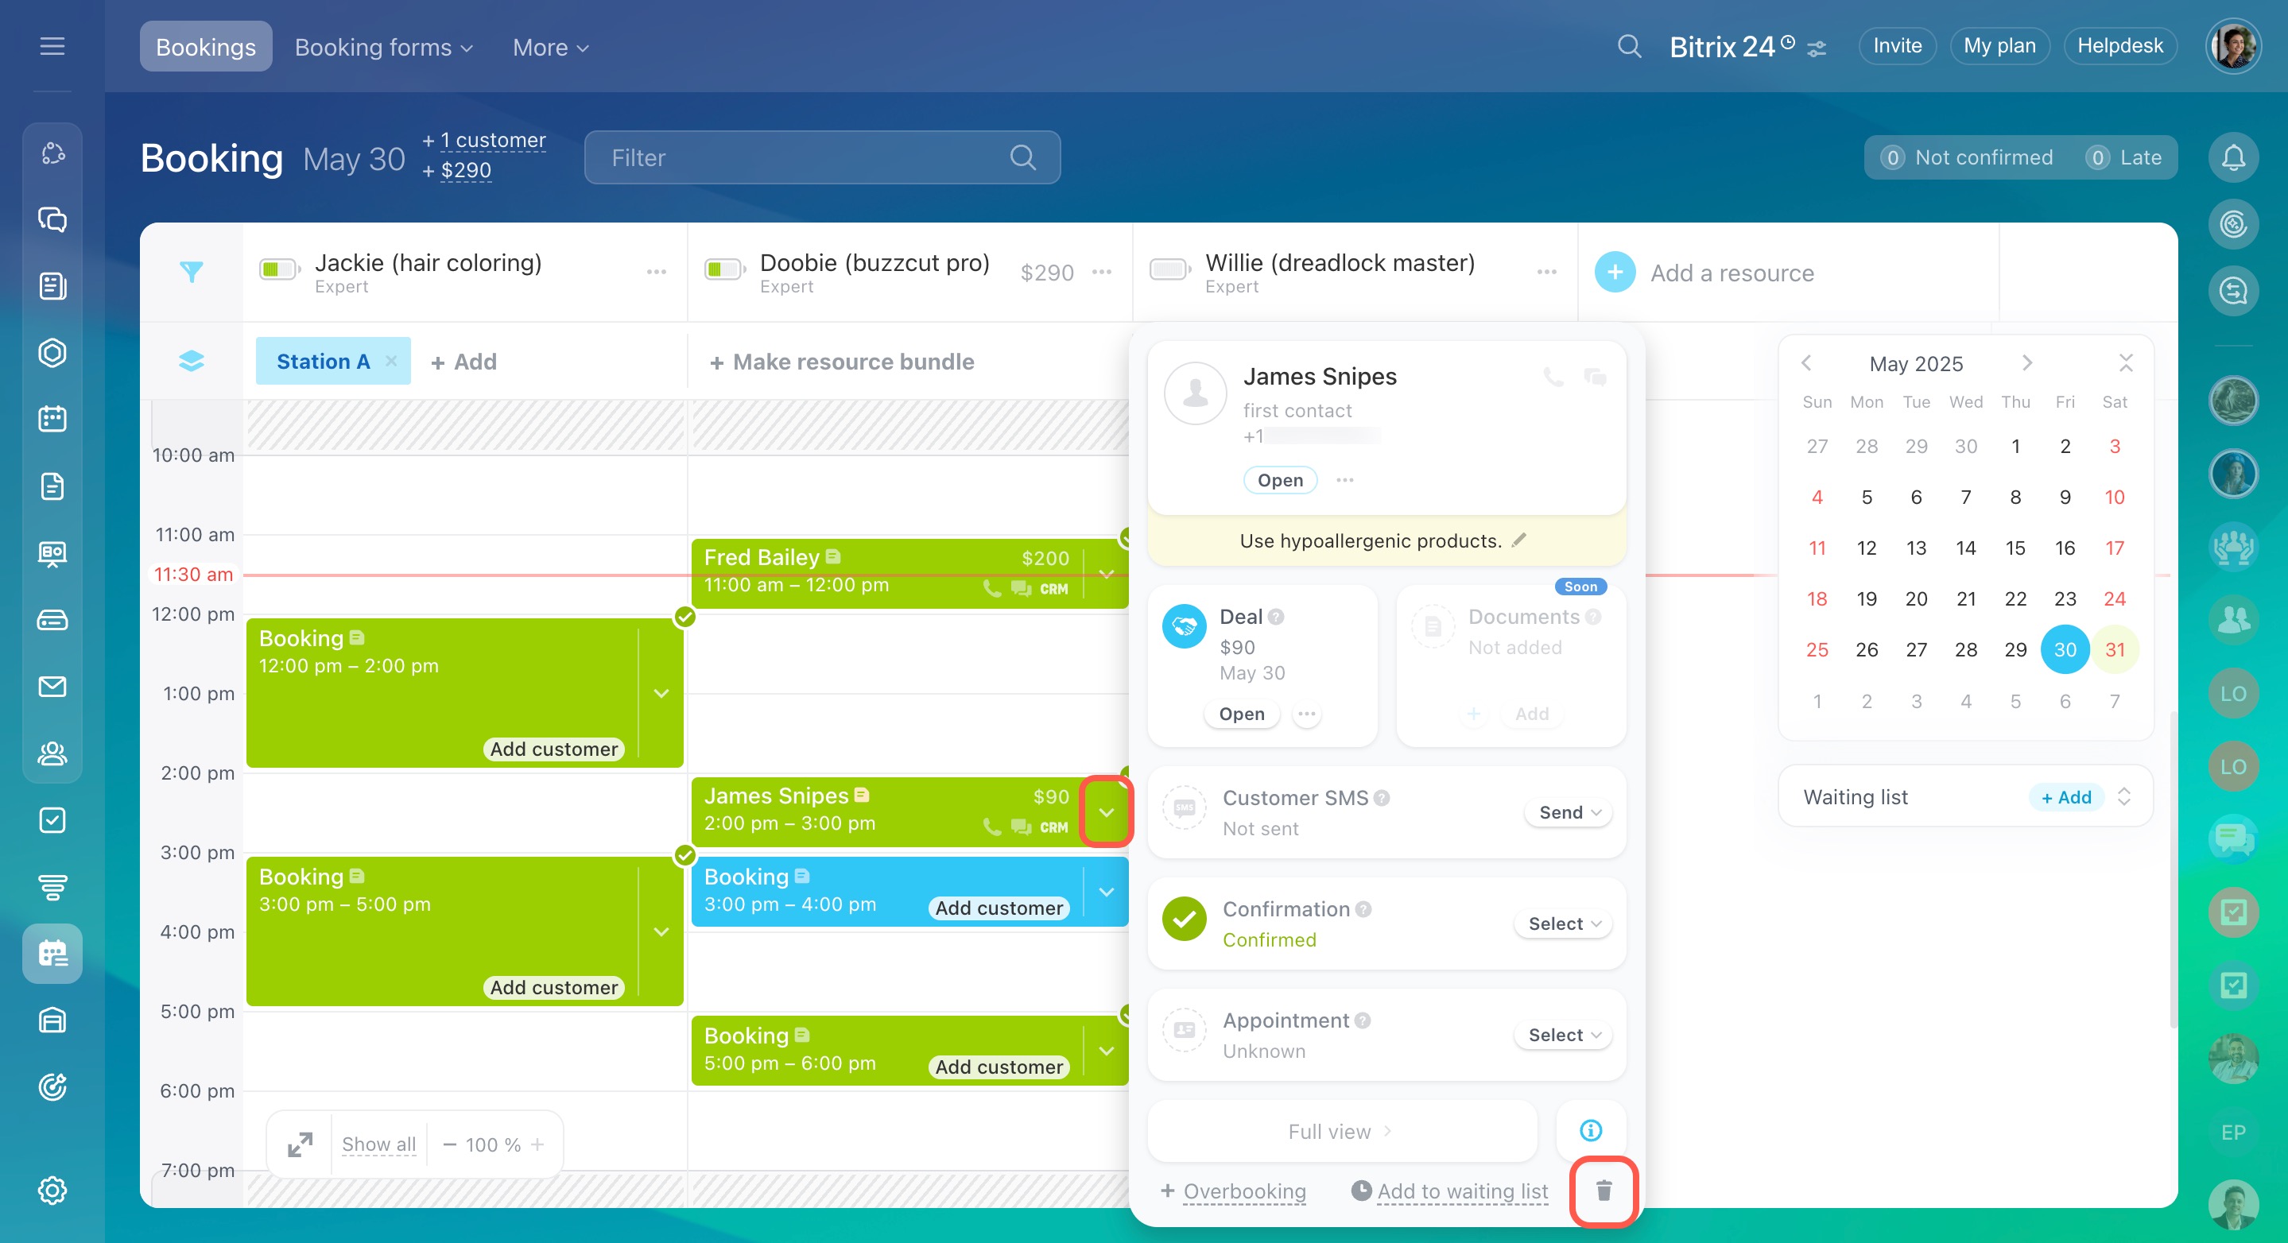Click the search magnifier in the top bar

(x=1629, y=46)
